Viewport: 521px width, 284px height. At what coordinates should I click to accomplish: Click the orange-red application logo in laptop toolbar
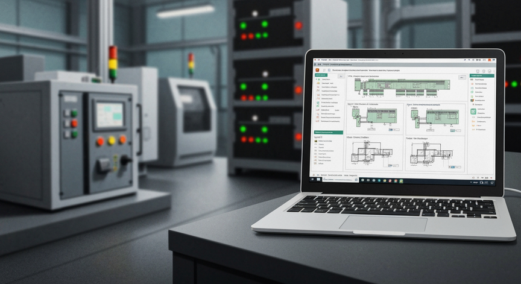click(317, 70)
